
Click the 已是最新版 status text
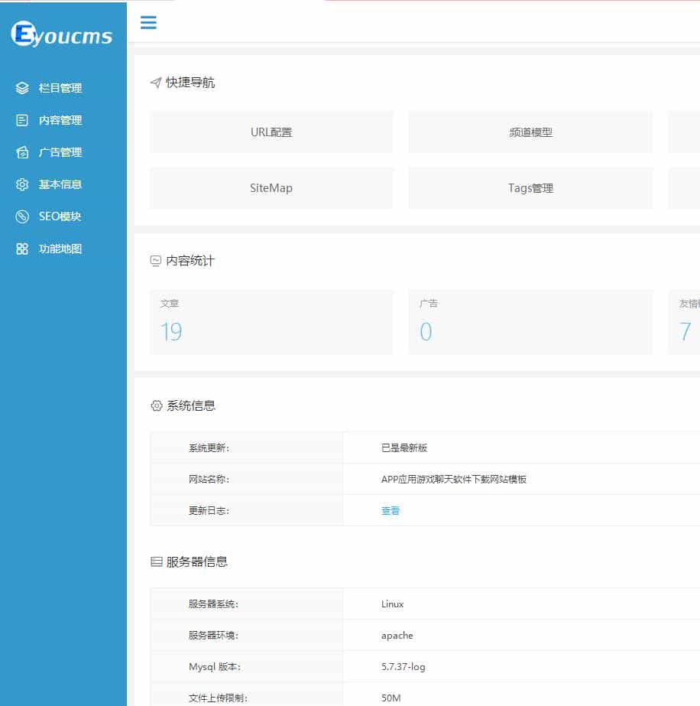404,447
